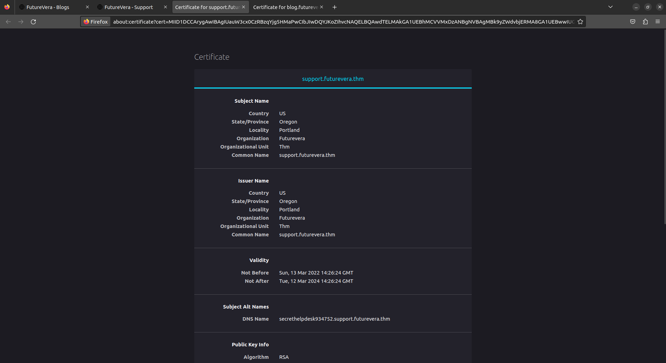Screen dimensions: 666x363
Task: Expand the list all tabs dropdown
Action: tap(610, 7)
